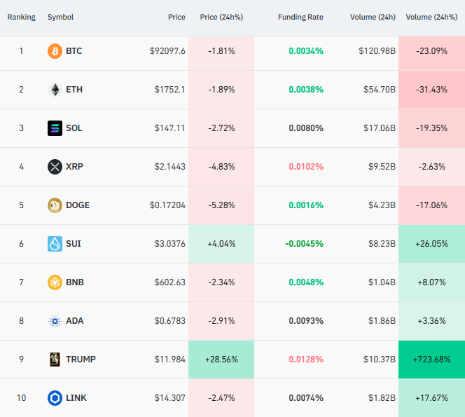Open the TRUMP symbol link

tap(81, 360)
